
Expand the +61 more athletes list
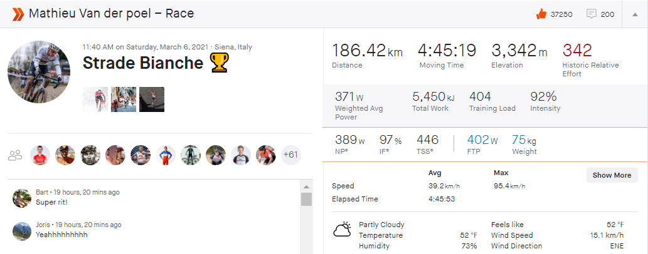(x=290, y=155)
